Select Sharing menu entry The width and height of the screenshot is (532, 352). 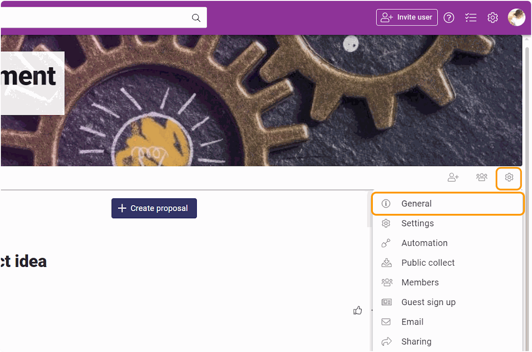coord(448,341)
